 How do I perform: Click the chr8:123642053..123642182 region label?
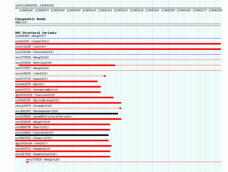35,5
